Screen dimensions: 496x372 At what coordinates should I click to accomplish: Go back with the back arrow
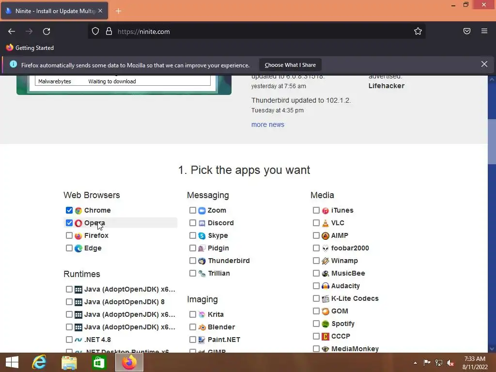tap(12, 31)
